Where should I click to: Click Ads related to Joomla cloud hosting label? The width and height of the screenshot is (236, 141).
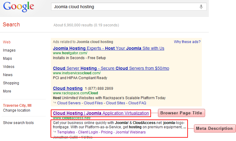tap(83, 42)
